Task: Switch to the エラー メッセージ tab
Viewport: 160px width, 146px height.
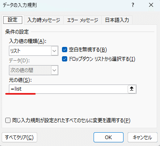Action: click(83, 20)
